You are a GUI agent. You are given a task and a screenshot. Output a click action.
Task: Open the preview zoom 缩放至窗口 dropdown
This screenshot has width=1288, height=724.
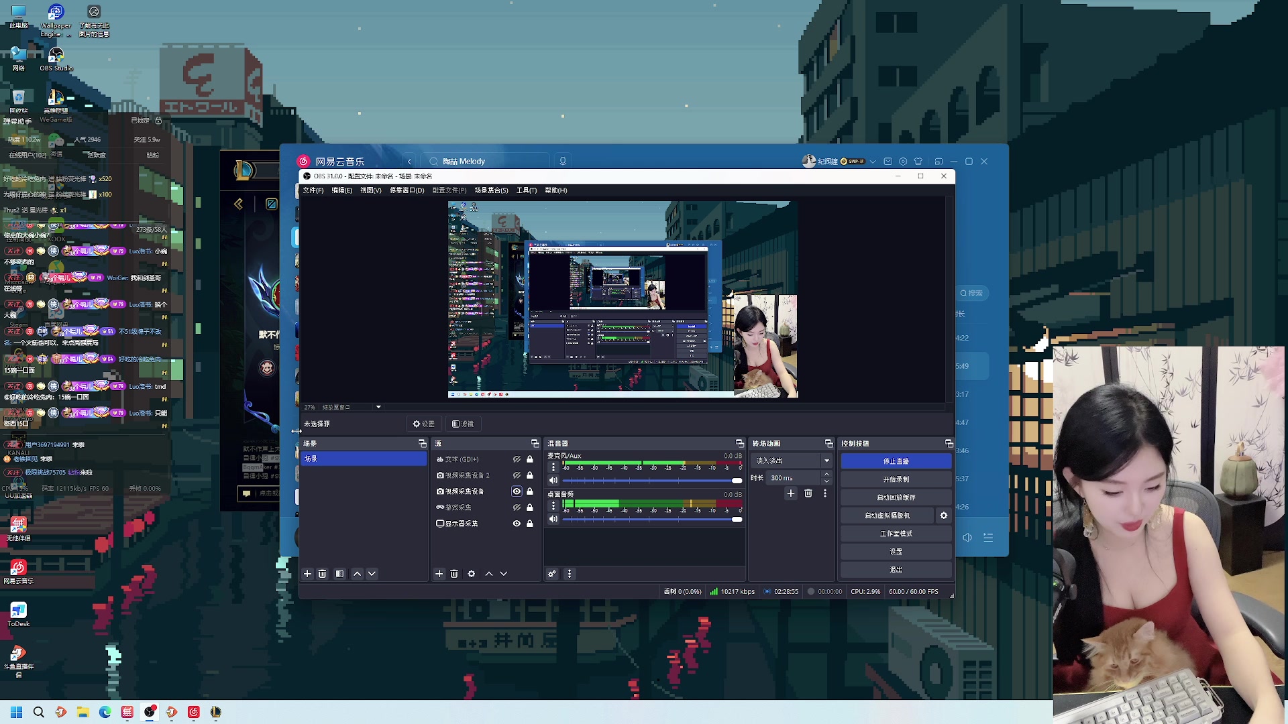click(378, 407)
